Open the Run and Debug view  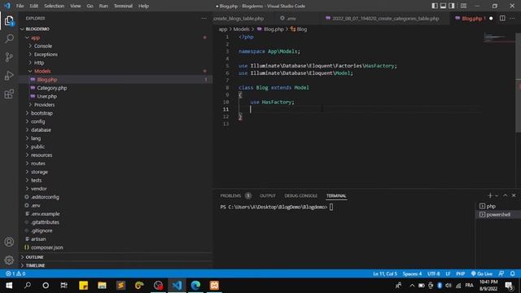tap(9, 76)
